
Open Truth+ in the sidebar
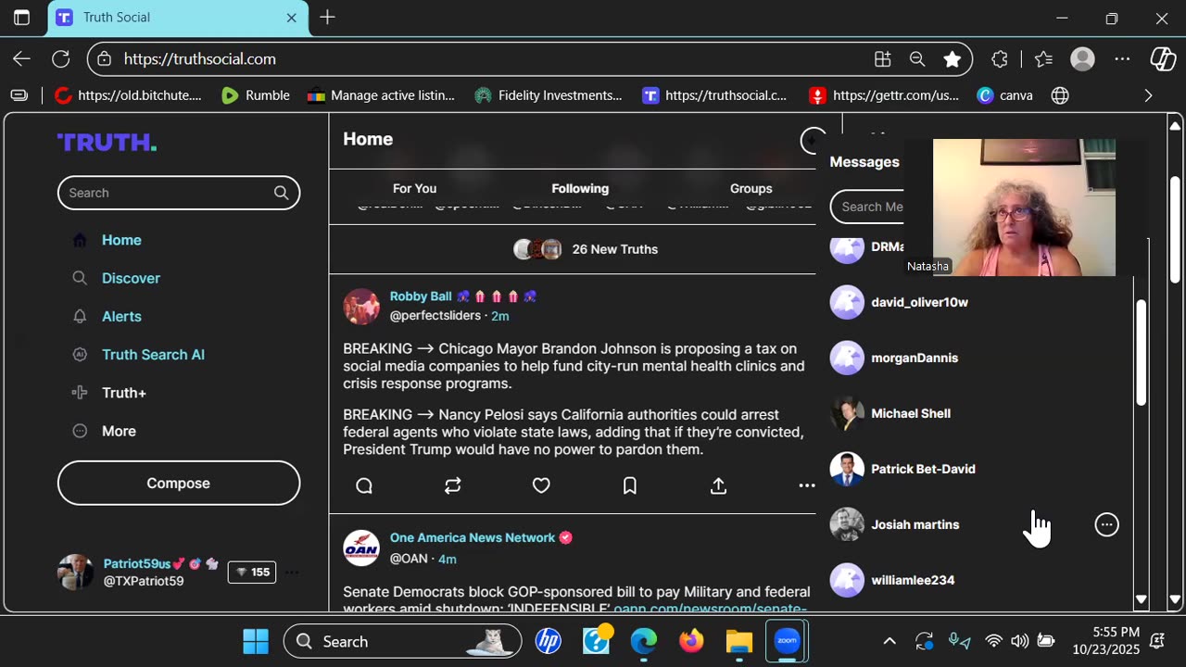pos(124,393)
